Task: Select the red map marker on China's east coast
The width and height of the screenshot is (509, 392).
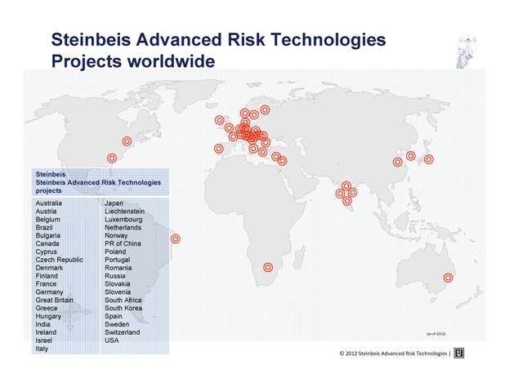Action: pyautogui.click(x=398, y=162)
